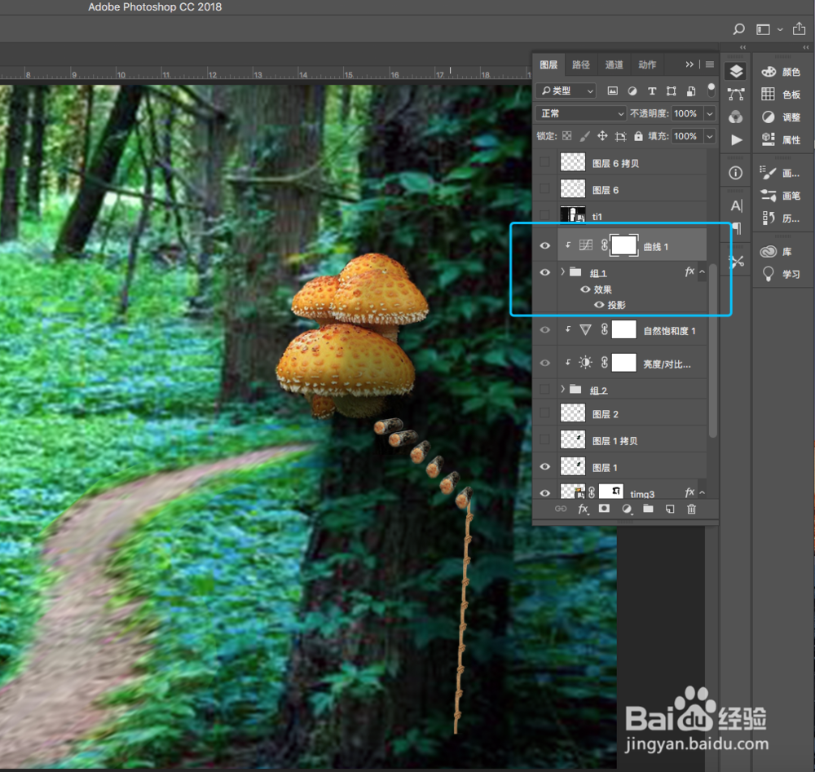
Task: Hide the 曲线 1 layer eye
Action: (x=544, y=245)
